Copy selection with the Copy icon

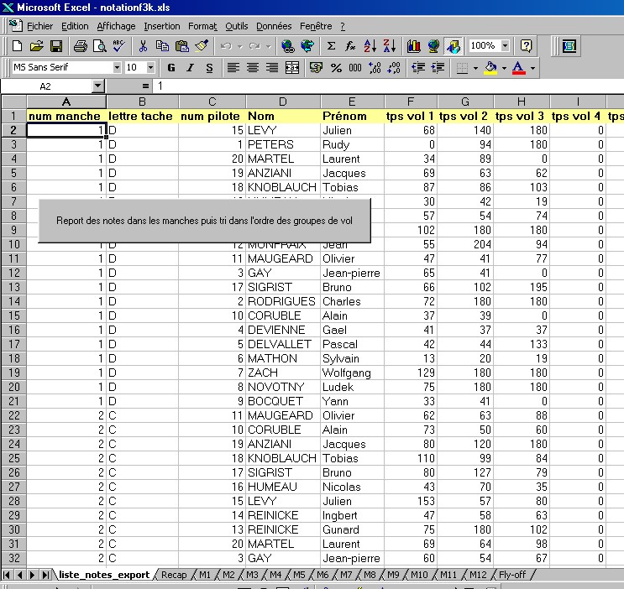click(162, 46)
